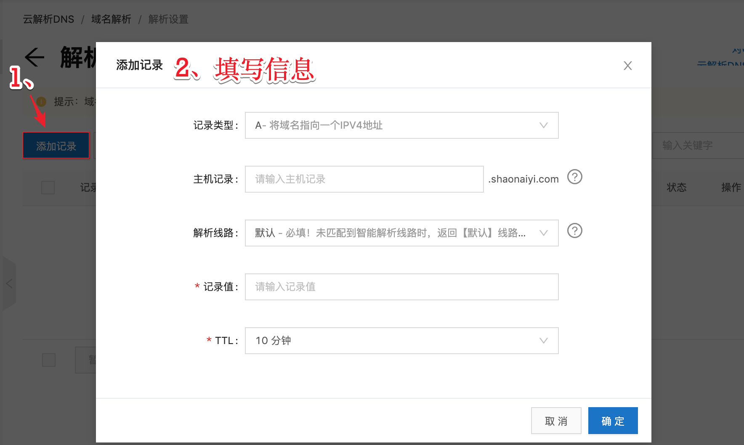744x445 pixels.
Task: Collapse the left side panel chevron
Action: [9, 284]
